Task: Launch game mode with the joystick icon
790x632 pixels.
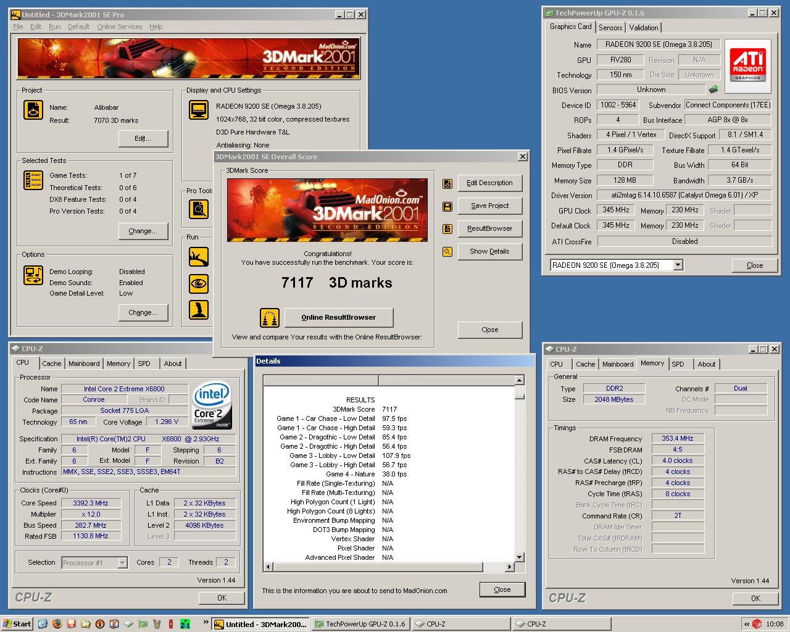Action: (x=199, y=309)
